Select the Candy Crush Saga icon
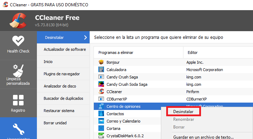 click(x=101, y=77)
